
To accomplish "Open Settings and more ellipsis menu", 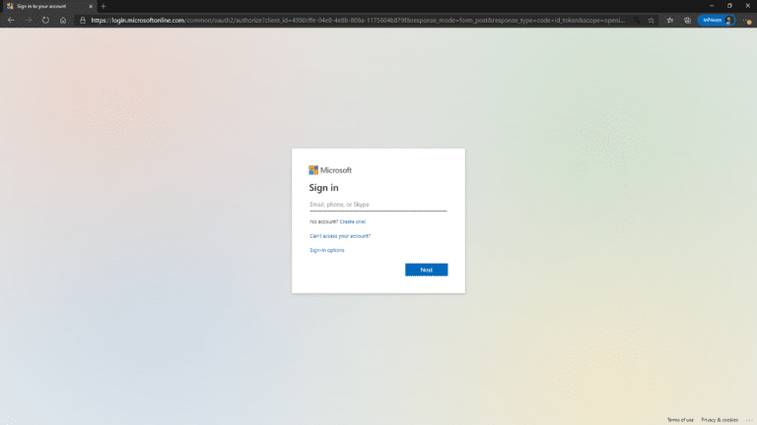I will tap(746, 20).
